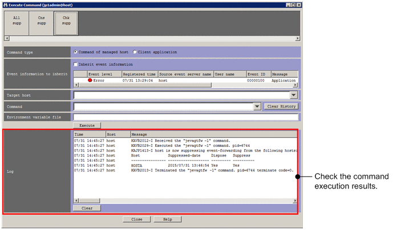Click the Cns supp toolbar button
Screen dimensions: 393x230
[41, 22]
